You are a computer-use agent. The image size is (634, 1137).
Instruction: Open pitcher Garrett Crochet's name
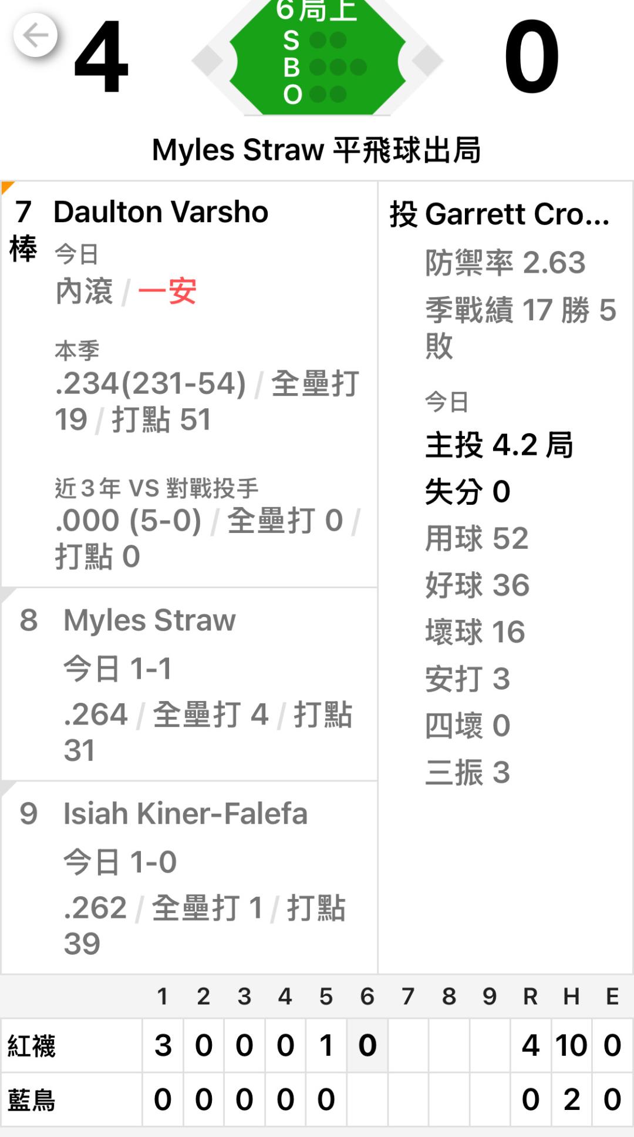[x=500, y=214]
